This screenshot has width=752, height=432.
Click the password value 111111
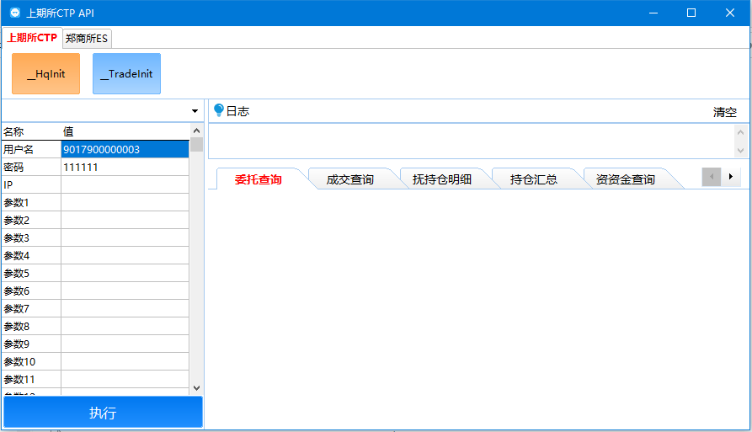point(125,167)
